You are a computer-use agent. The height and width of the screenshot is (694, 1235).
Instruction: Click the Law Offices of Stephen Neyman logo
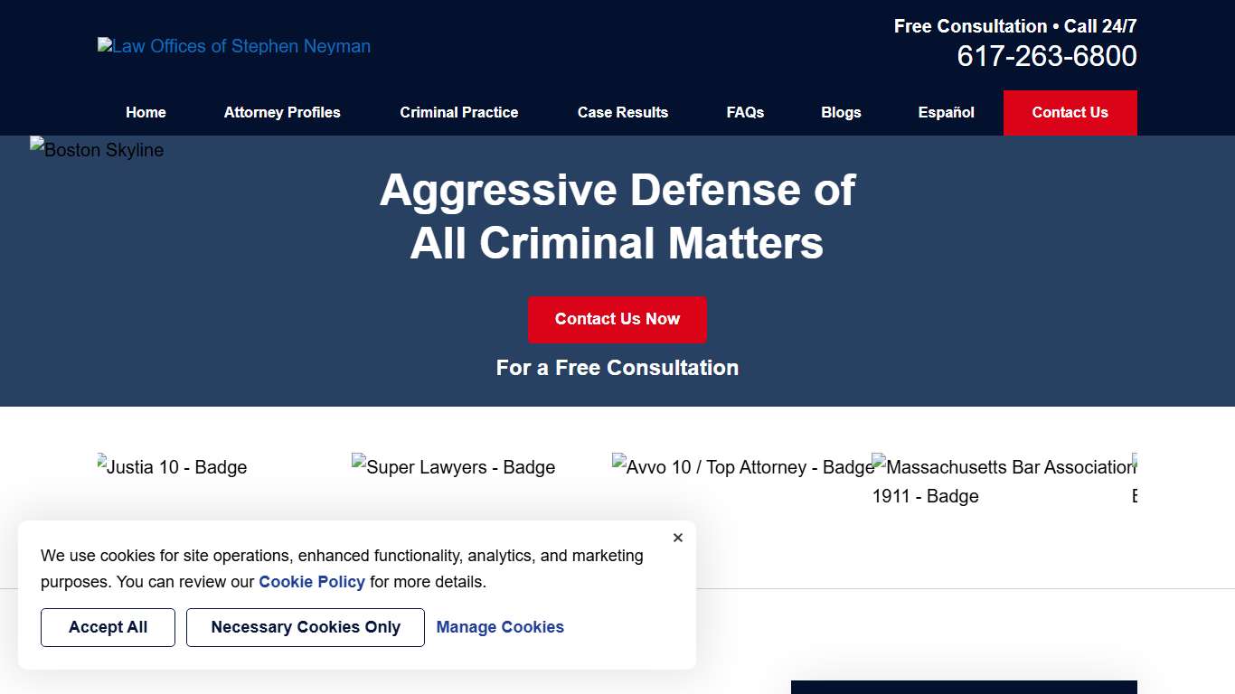point(233,46)
